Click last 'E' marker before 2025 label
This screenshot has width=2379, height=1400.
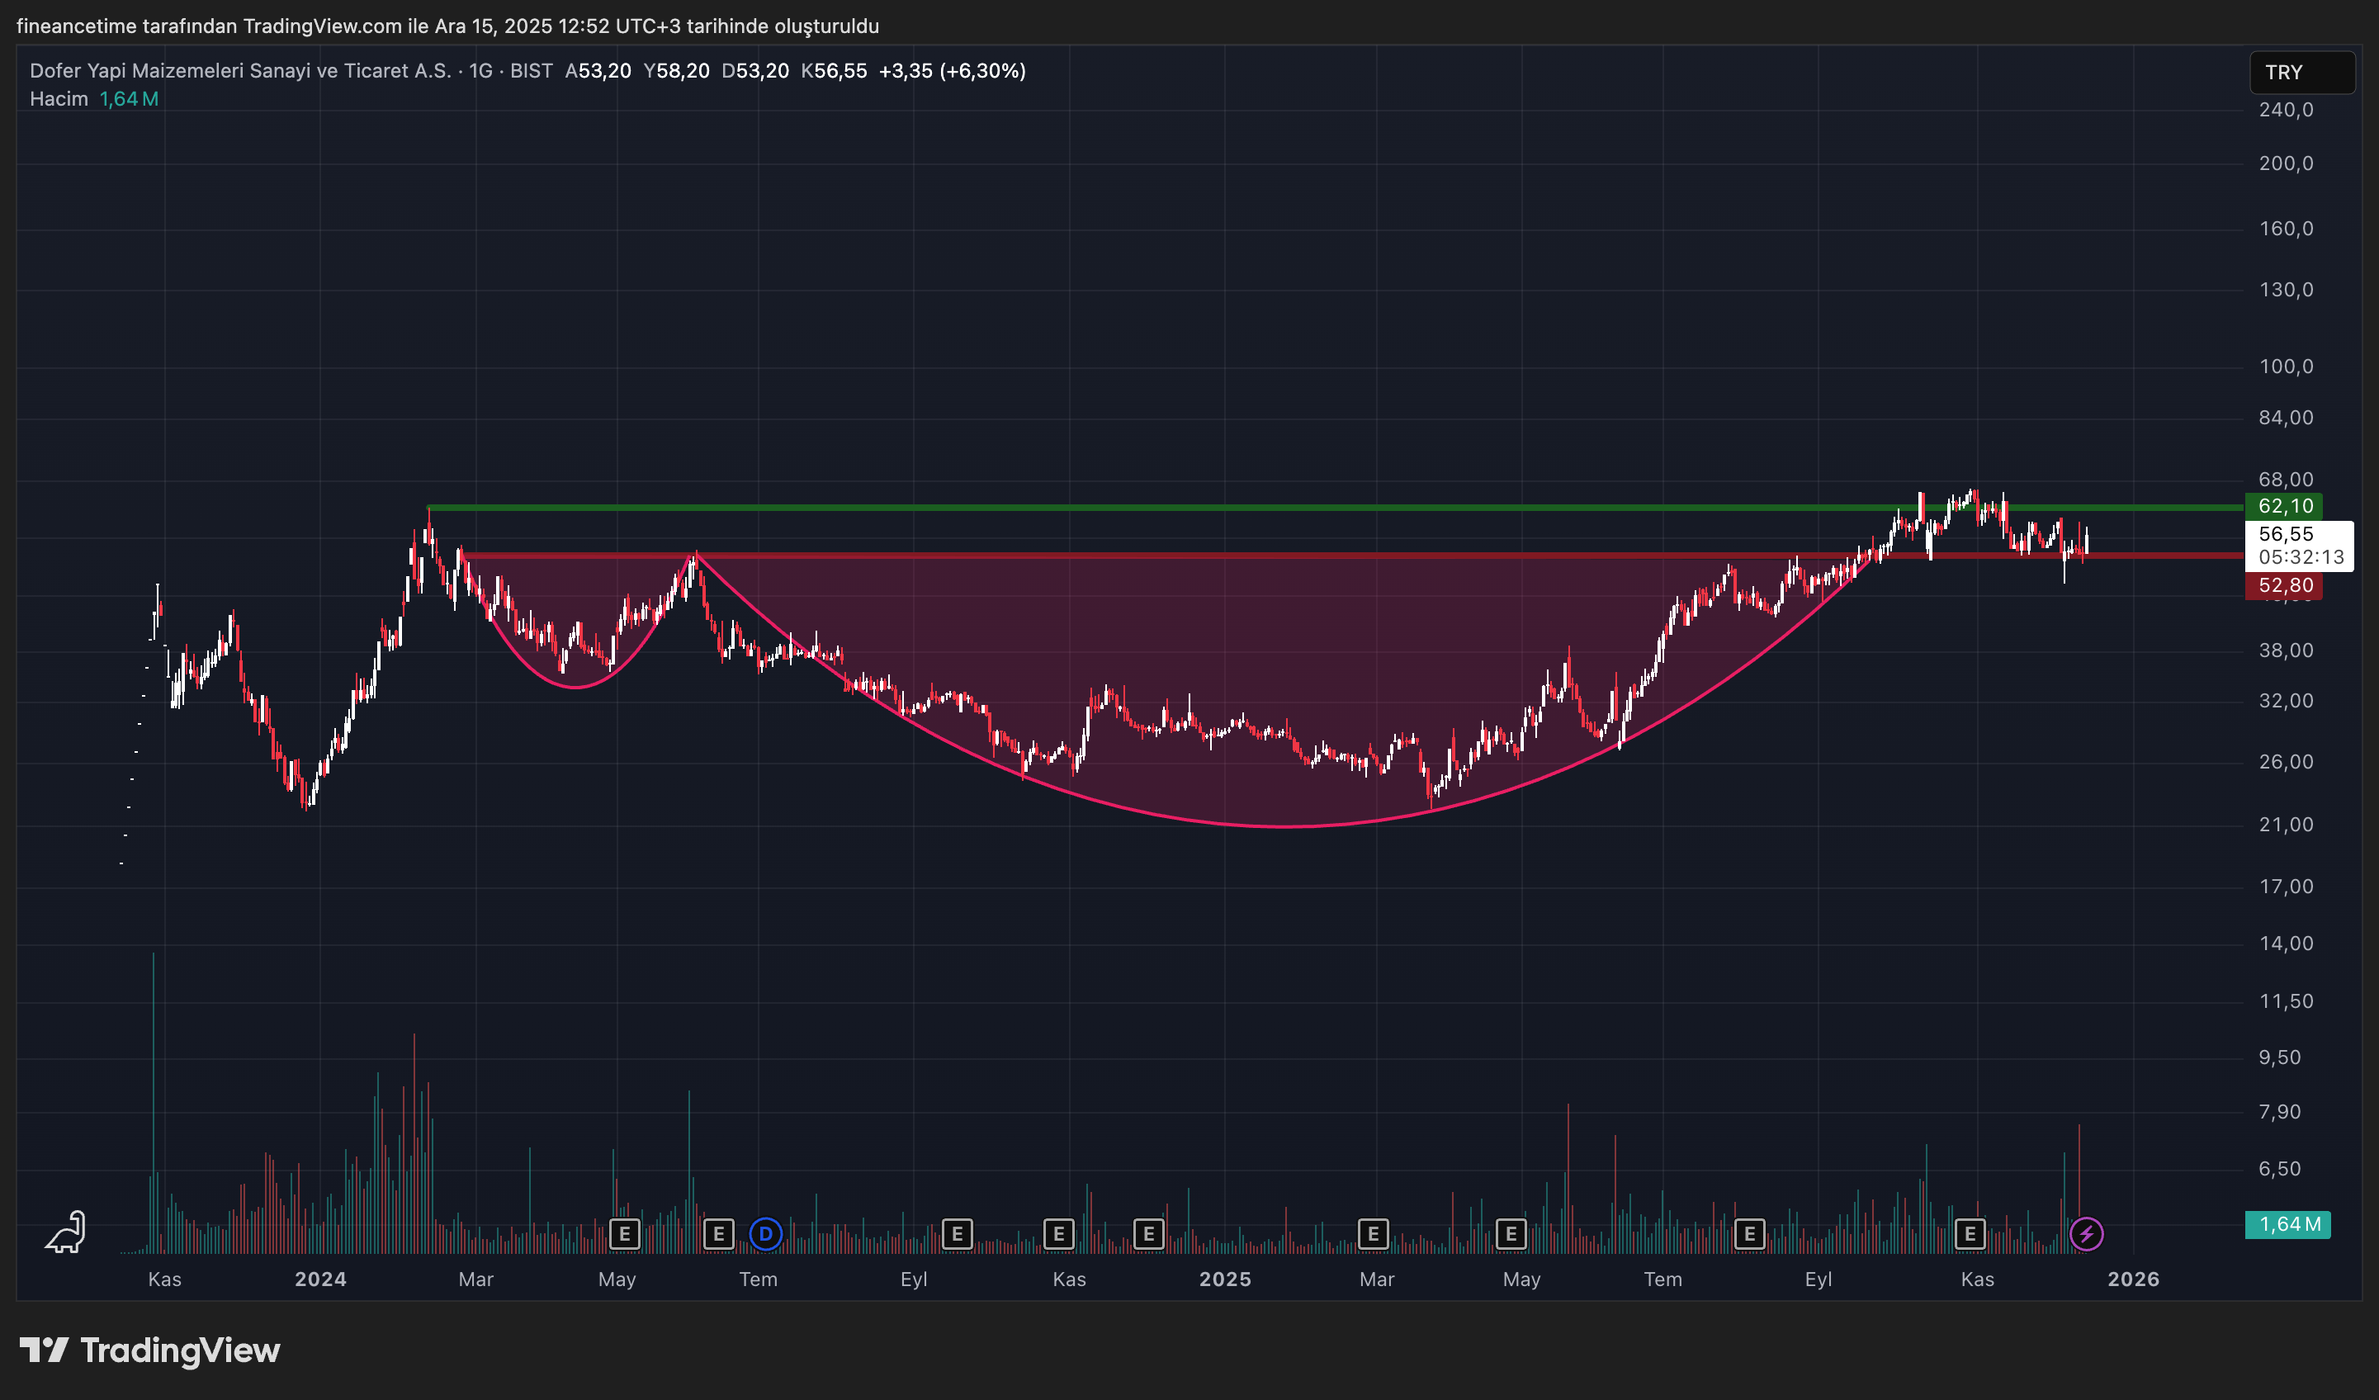(x=1148, y=1233)
